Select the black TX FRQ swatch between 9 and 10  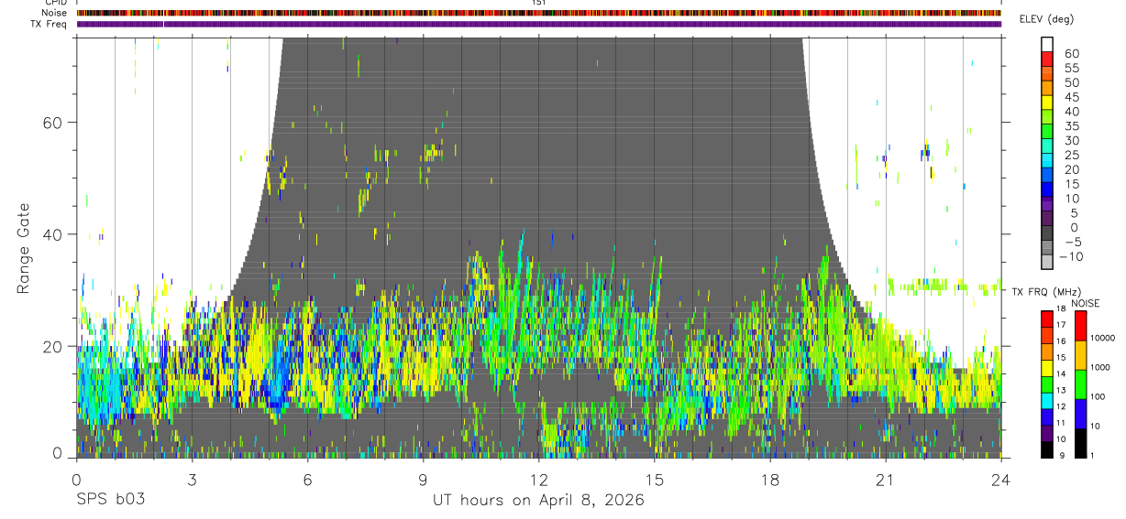[1047, 449]
